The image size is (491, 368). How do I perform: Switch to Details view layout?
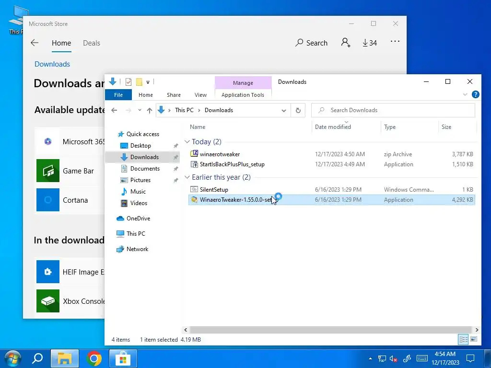pos(464,339)
